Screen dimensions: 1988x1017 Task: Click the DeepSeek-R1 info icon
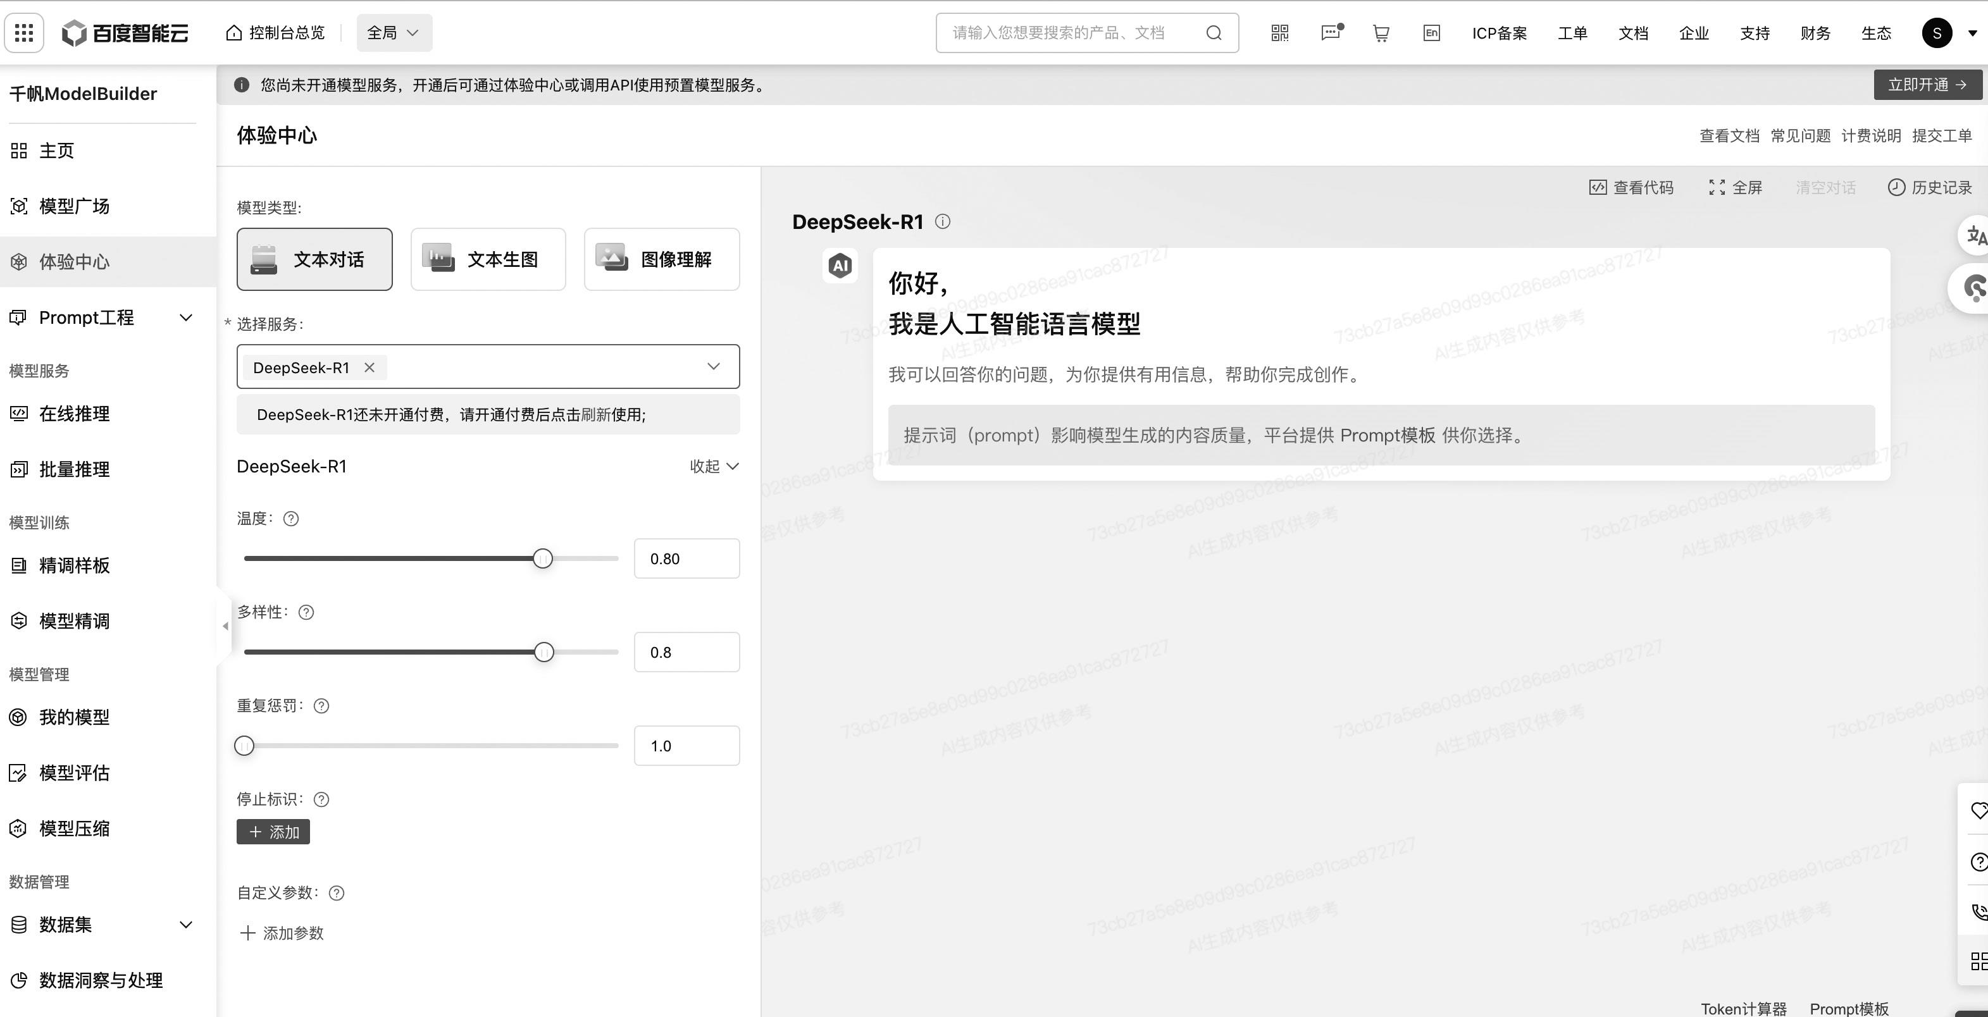[942, 222]
